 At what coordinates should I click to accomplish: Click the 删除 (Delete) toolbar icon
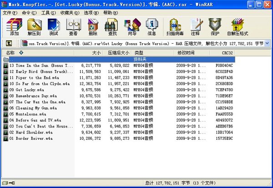point(93,27)
